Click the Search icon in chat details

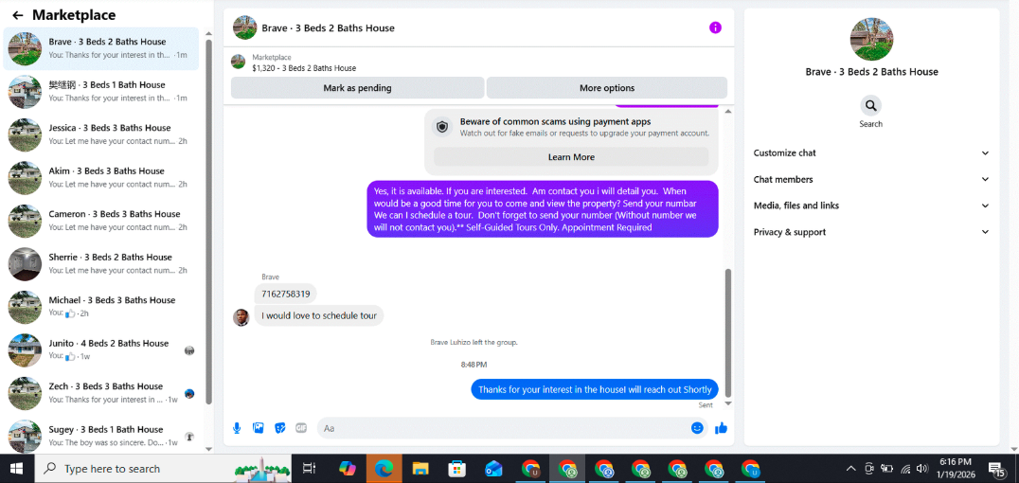tap(870, 105)
